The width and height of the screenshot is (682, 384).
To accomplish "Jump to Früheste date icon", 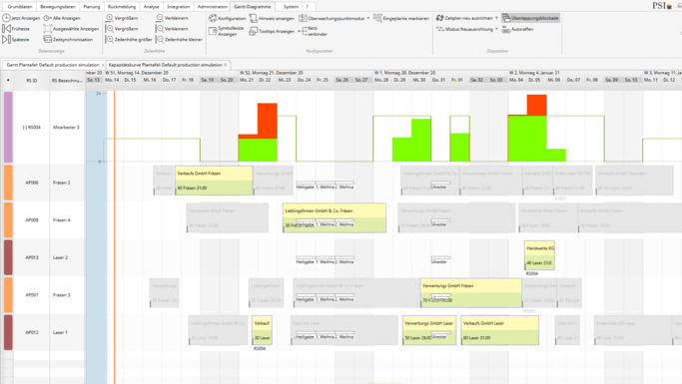I will [6, 29].
